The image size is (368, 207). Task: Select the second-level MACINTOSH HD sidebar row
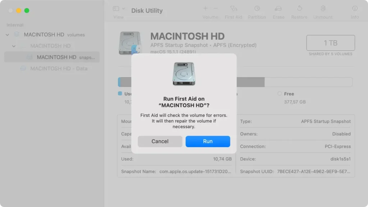pos(52,46)
